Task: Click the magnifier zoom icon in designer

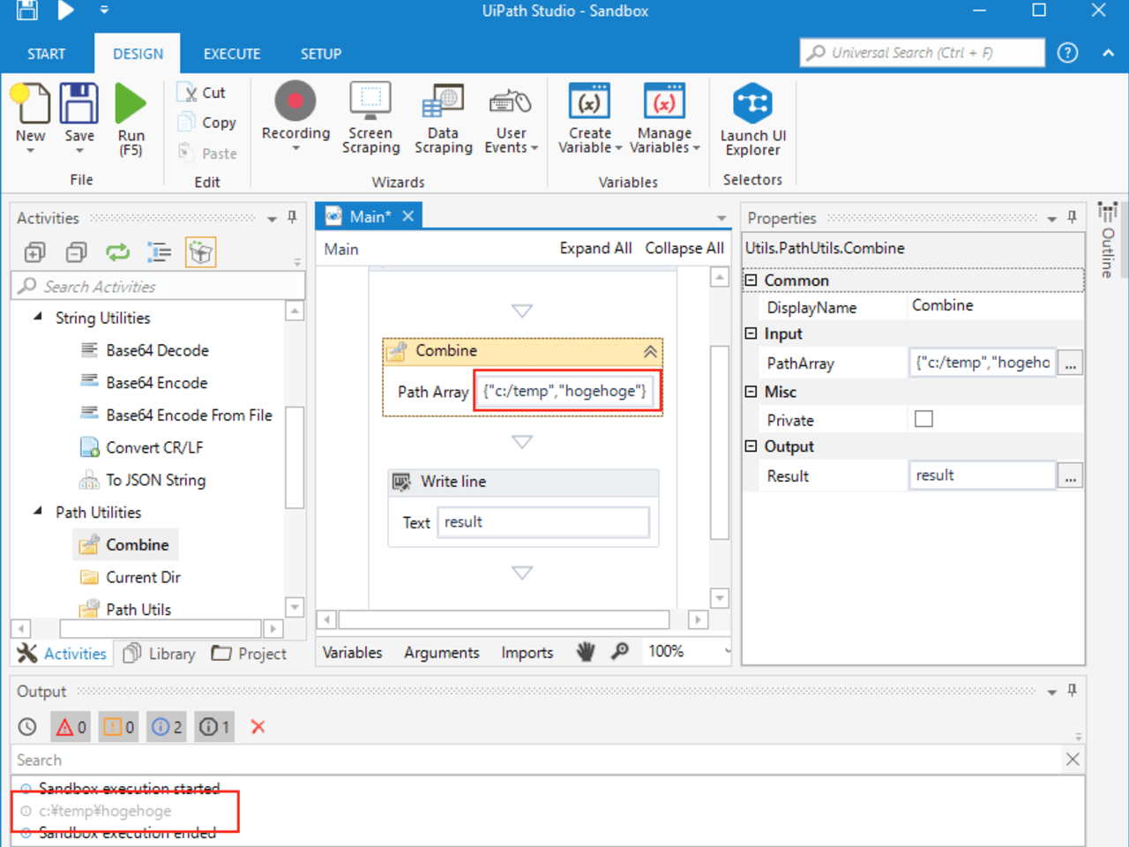Action: coord(620,652)
